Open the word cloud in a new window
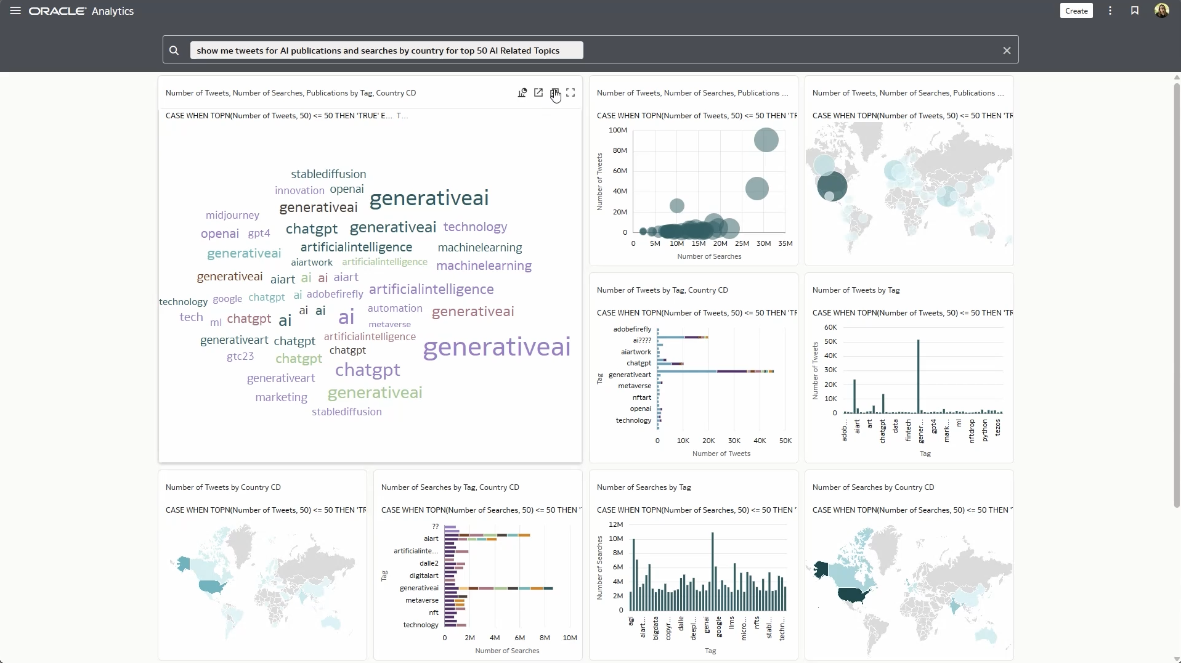The height and width of the screenshot is (663, 1181). pos(538,93)
